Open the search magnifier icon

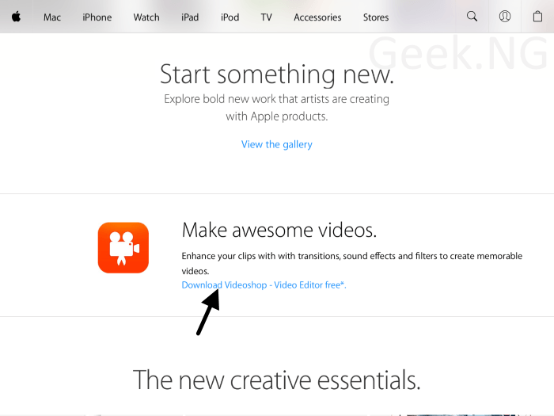click(x=472, y=17)
